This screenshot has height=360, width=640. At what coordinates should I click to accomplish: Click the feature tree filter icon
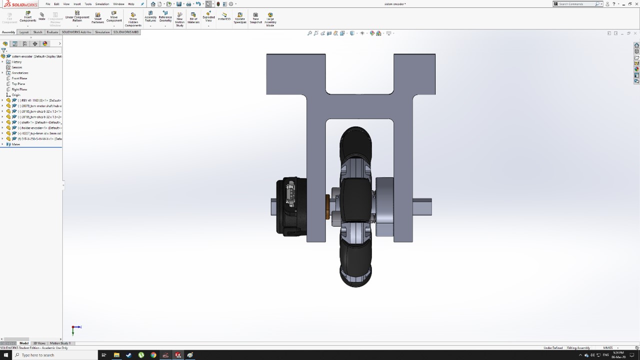click(4, 50)
